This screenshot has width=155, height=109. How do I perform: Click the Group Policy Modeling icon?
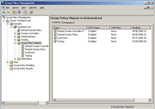click(11, 65)
